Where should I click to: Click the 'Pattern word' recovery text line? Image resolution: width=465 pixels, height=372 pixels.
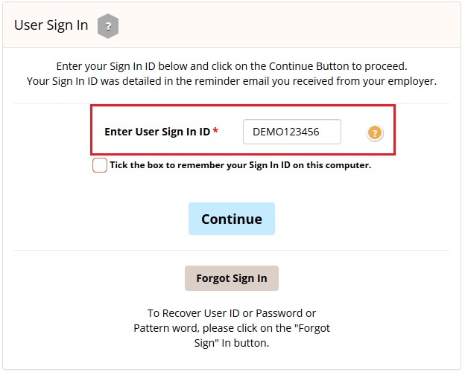(232, 328)
